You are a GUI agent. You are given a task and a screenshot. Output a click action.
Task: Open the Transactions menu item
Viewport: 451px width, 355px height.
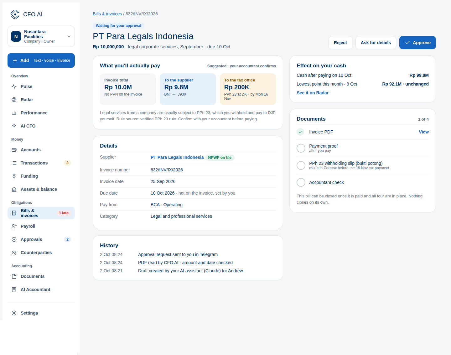(x=41, y=163)
